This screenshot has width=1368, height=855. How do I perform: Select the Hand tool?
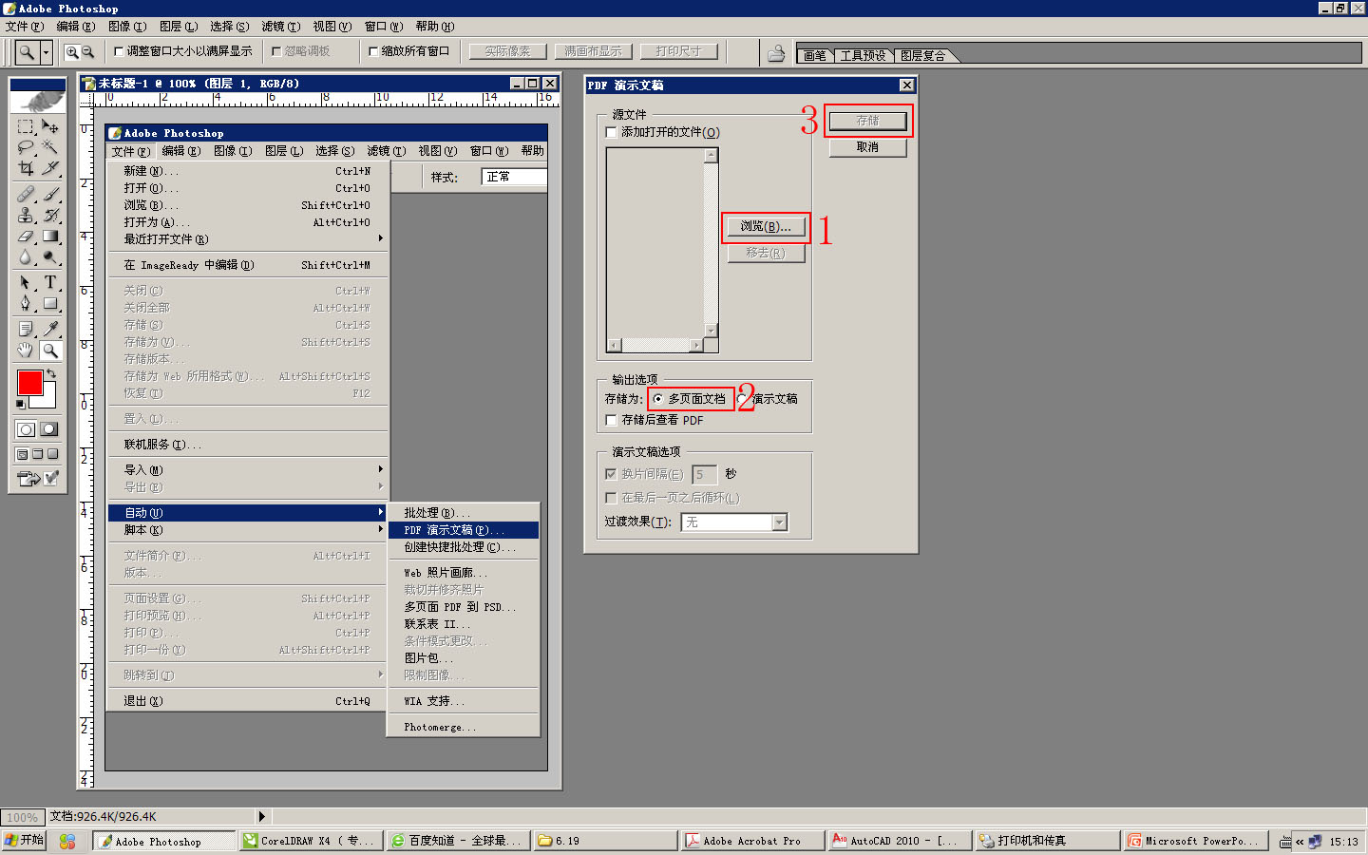coord(26,350)
